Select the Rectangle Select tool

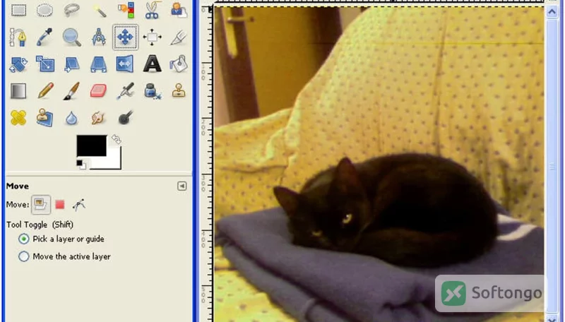pyautogui.click(x=18, y=10)
